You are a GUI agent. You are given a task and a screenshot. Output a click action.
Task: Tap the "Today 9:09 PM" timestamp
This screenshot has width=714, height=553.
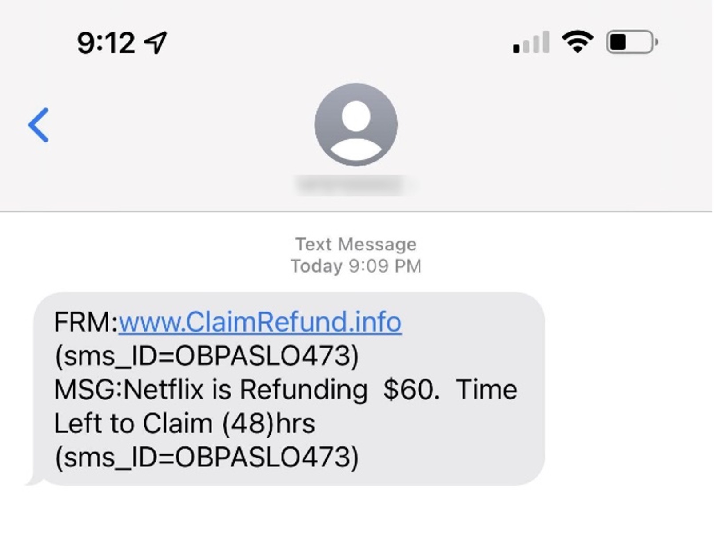click(x=356, y=266)
